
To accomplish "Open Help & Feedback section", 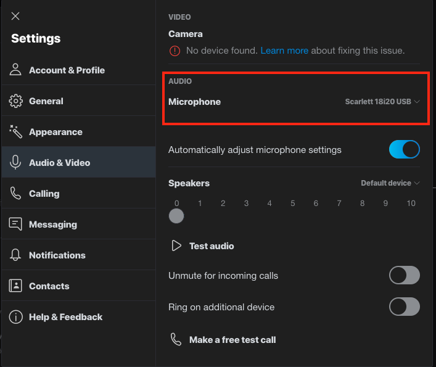I will click(79, 316).
